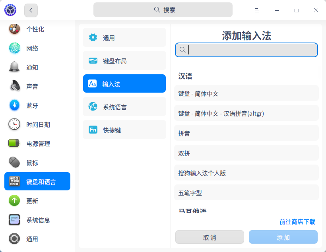Click the 个性化 personalization icon

(x=14, y=29)
